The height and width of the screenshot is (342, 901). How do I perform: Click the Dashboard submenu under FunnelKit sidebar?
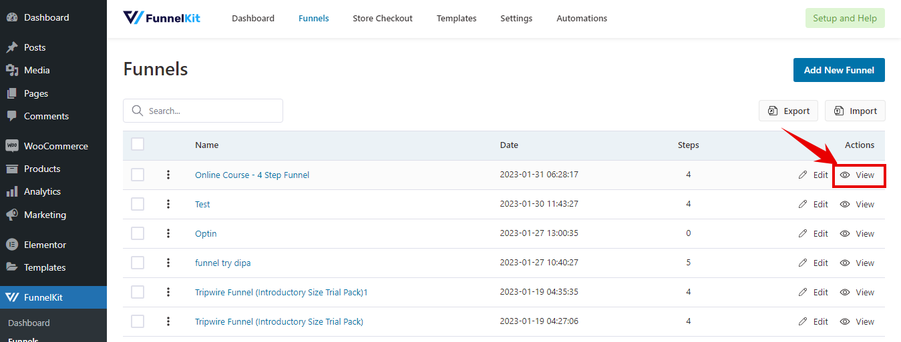(x=29, y=323)
